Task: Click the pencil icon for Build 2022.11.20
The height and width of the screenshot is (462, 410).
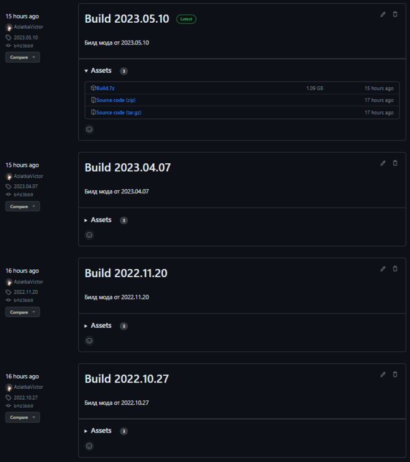Action: pyautogui.click(x=383, y=269)
